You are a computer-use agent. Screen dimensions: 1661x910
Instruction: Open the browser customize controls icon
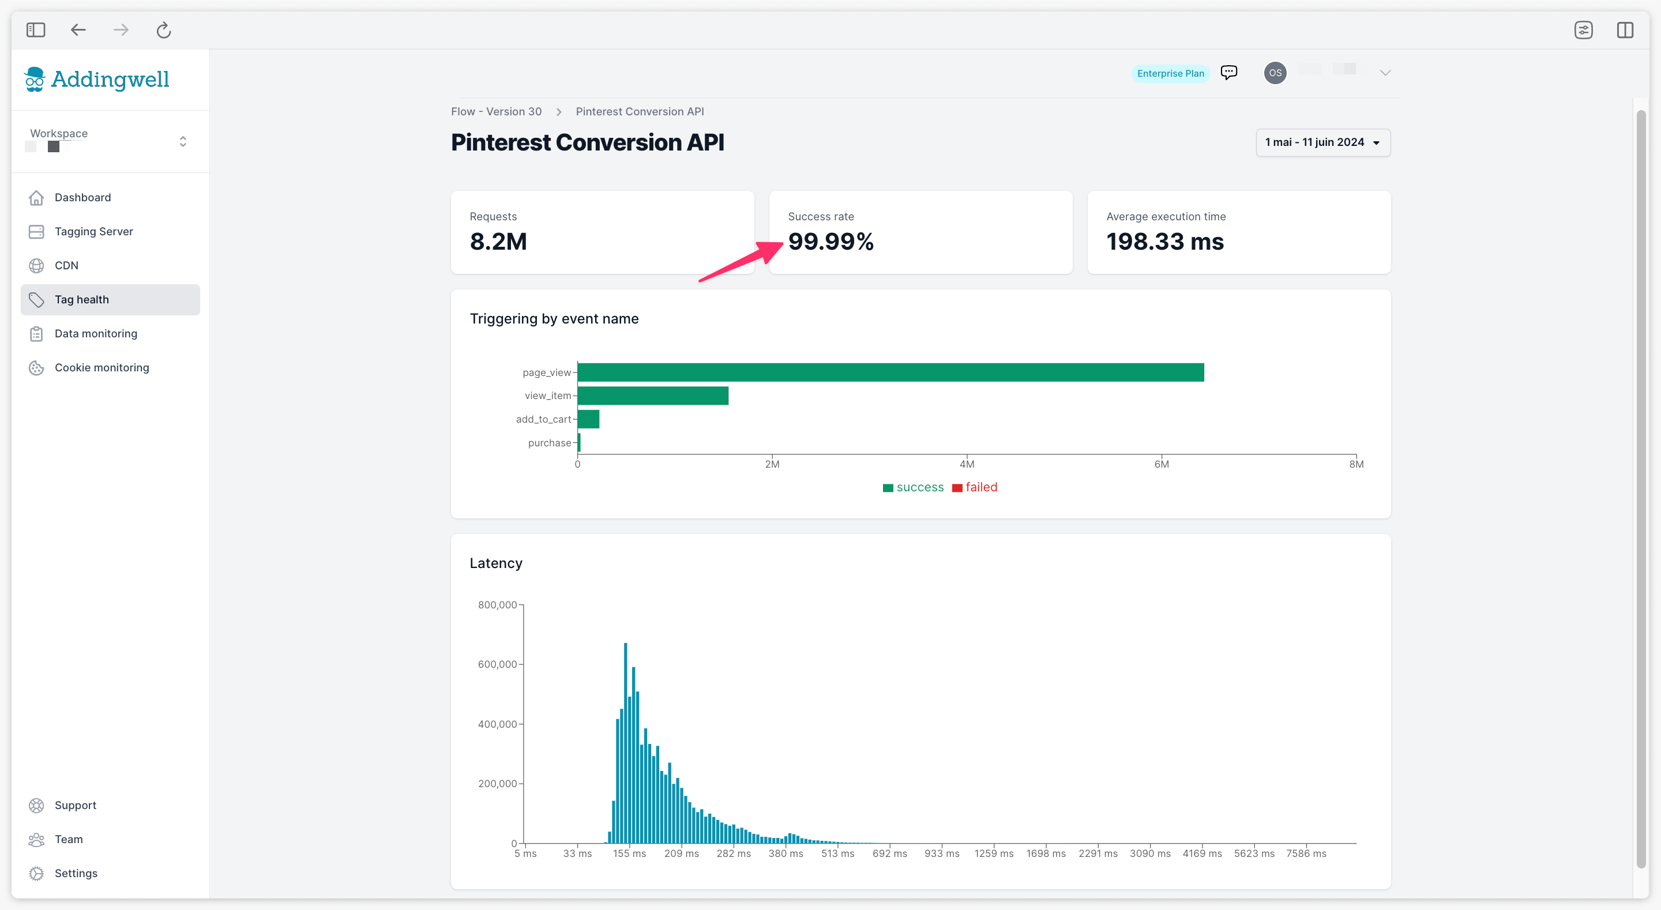click(x=1583, y=29)
